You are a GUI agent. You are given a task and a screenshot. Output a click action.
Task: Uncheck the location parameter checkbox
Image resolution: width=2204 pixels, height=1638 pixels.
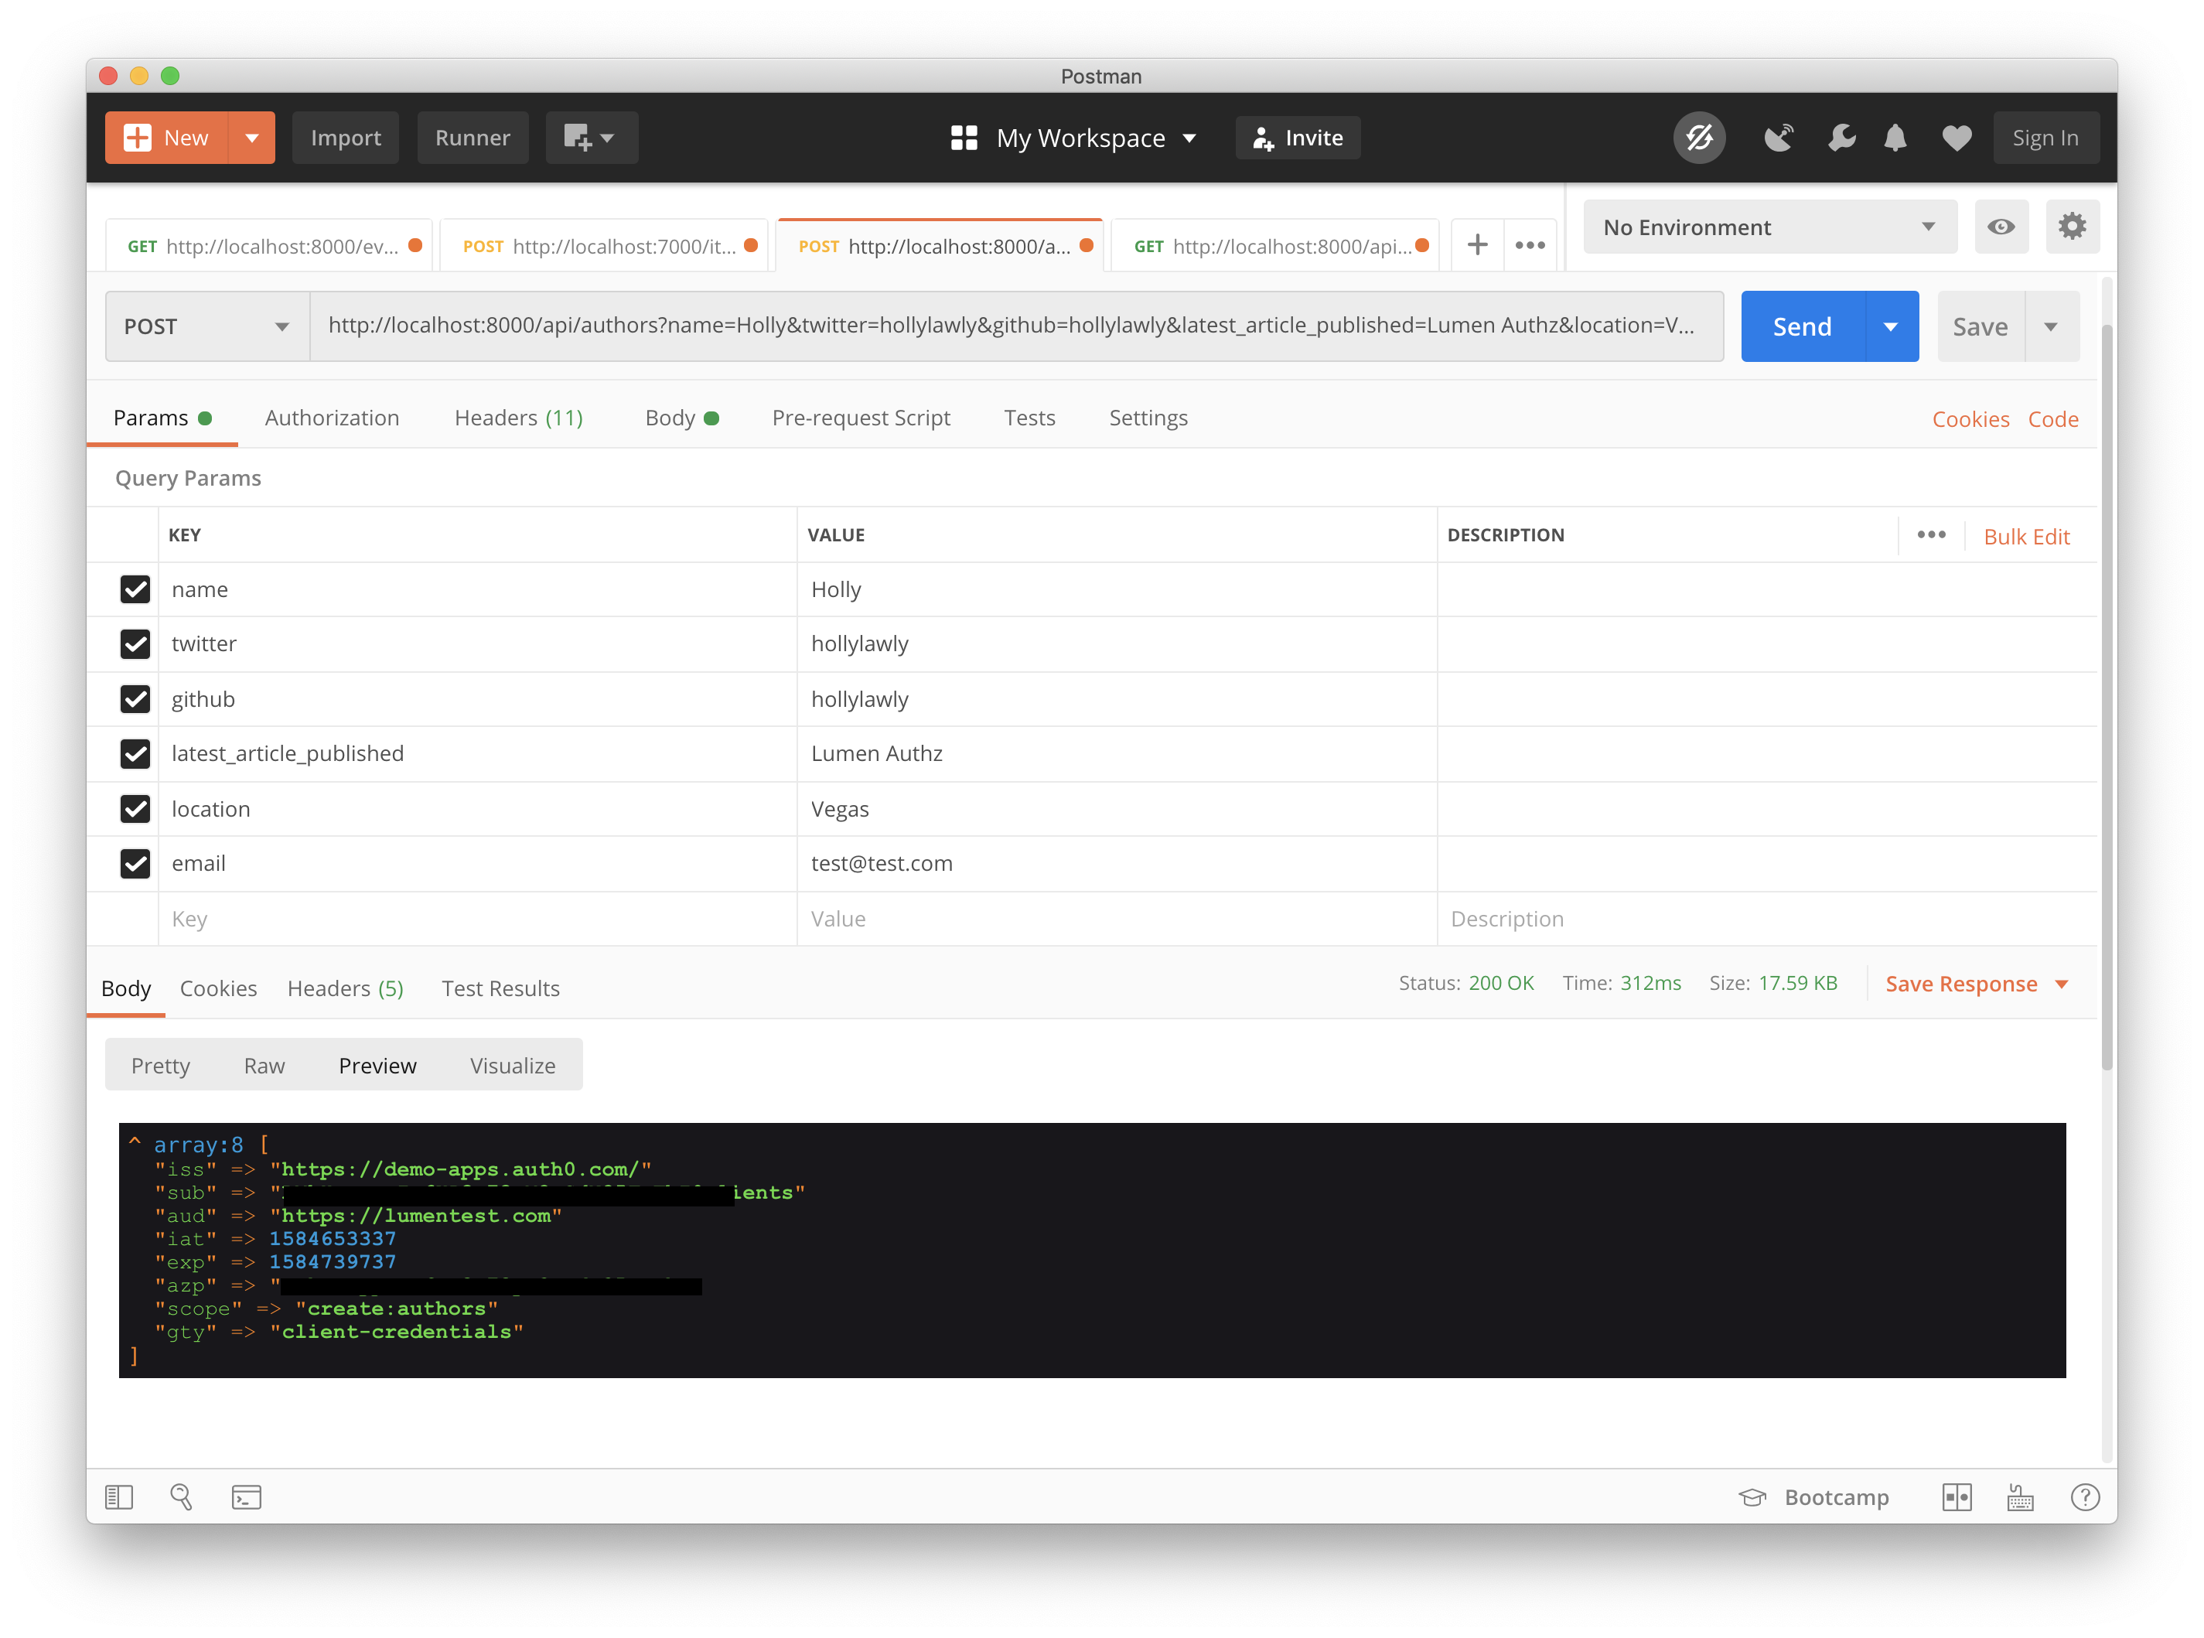pos(135,809)
